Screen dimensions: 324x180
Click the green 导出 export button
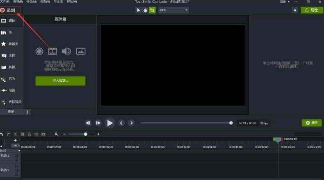[x=311, y=10]
